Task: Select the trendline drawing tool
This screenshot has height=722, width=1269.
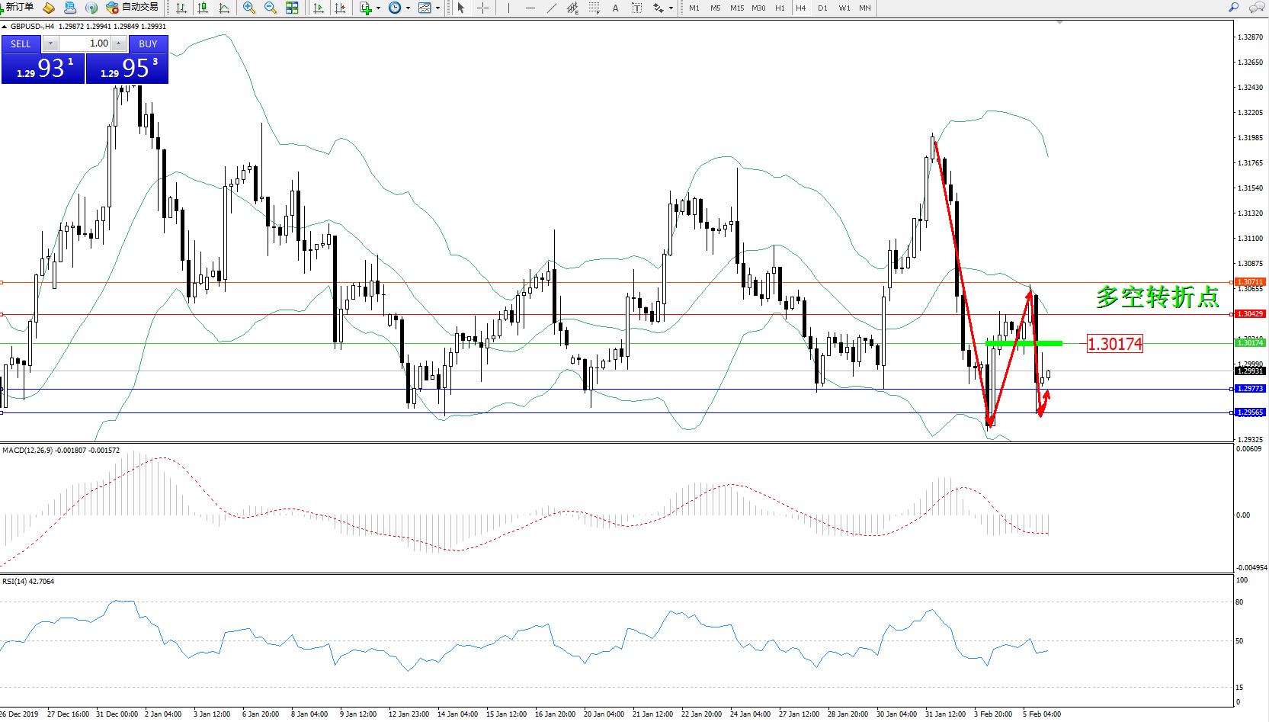Action: pos(551,8)
